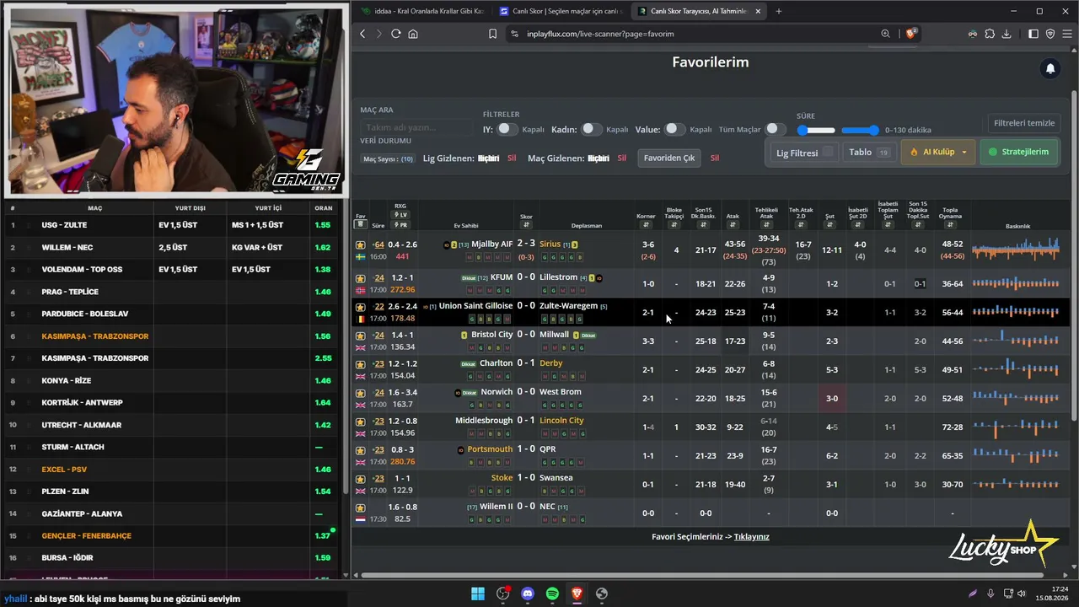The image size is (1079, 607).
Task: Bookmark this page in the address bar
Action: coord(492,34)
